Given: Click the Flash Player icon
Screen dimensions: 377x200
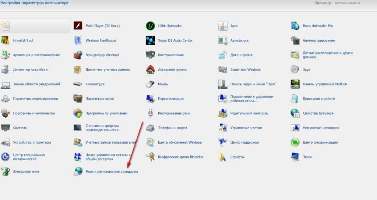Looking at the screenshot, I should pos(78,26).
